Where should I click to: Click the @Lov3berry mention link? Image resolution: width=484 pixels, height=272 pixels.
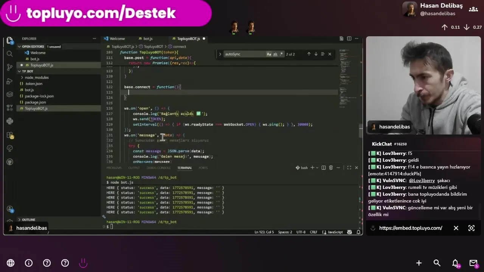(422, 181)
